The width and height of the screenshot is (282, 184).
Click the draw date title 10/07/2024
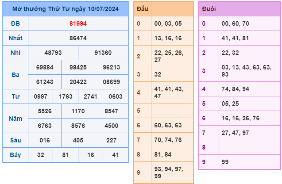66,9
